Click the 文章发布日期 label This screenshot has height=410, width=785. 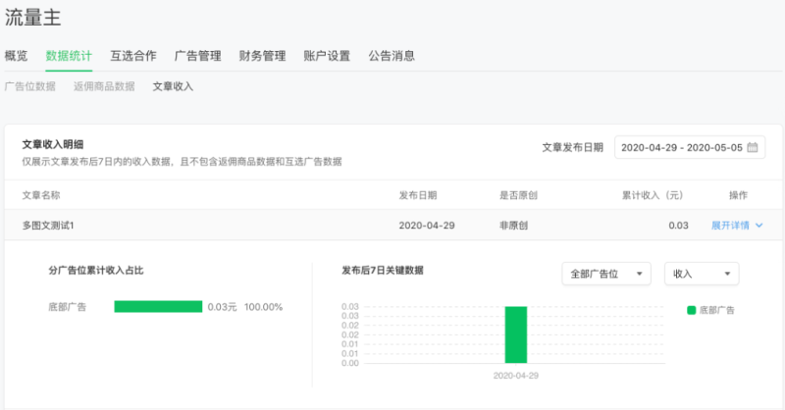click(573, 147)
